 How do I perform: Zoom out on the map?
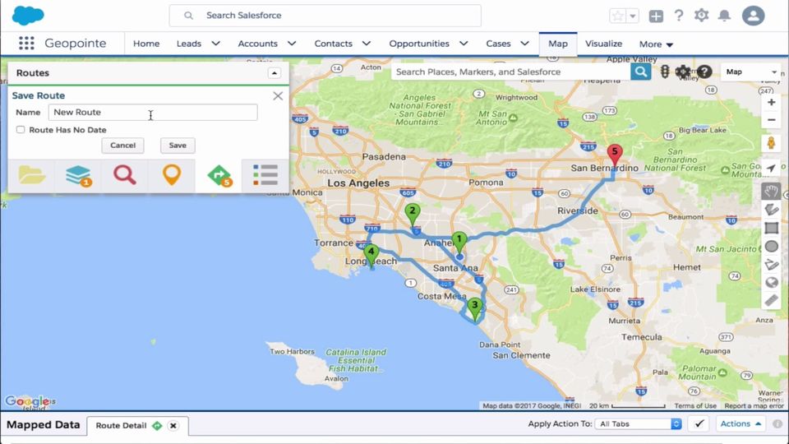coord(771,120)
